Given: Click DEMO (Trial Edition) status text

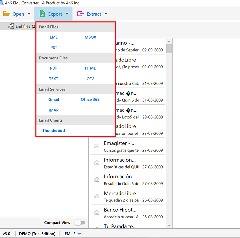Looking at the screenshot, I should 37,234.
